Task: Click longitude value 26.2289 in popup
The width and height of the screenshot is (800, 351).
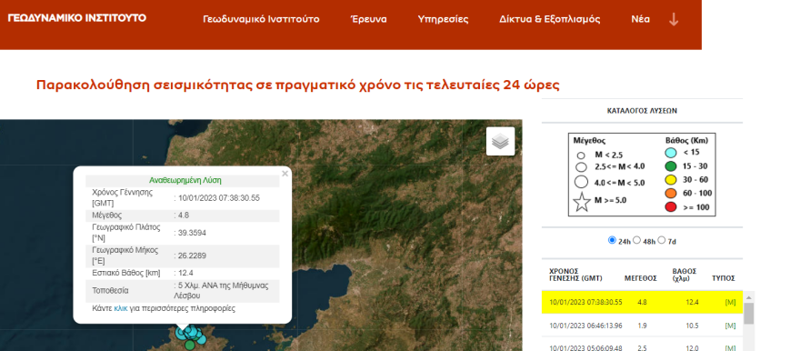Action: [x=193, y=256]
